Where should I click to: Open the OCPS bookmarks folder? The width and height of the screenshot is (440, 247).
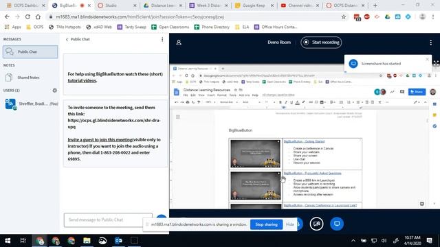point(35,27)
